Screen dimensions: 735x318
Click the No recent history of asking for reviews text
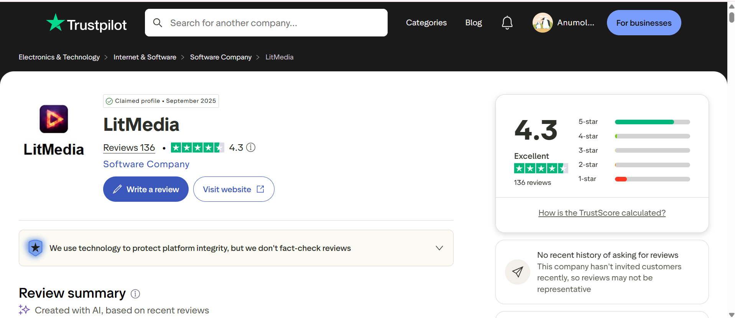point(608,255)
